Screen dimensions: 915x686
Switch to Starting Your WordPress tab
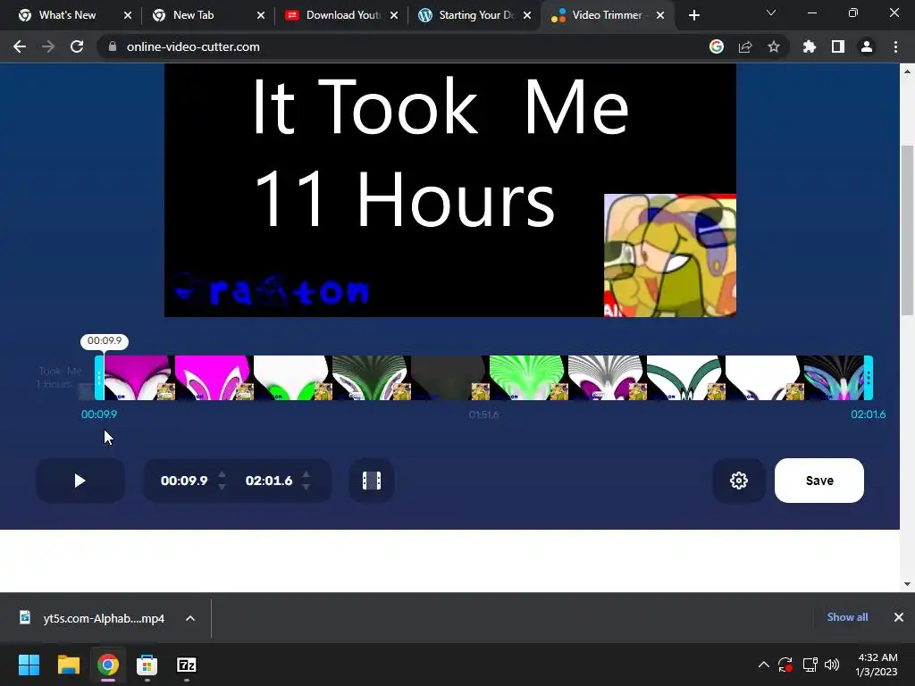475,15
